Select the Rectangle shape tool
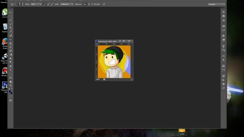The height and width of the screenshot is (137, 244). click(x=11, y=78)
